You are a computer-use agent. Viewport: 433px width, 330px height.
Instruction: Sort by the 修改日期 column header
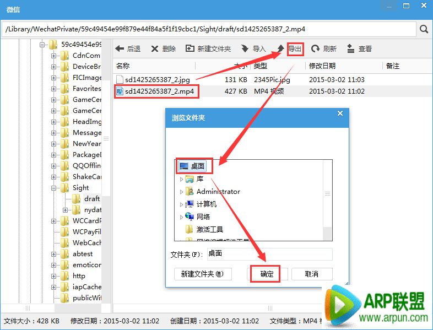(322, 66)
